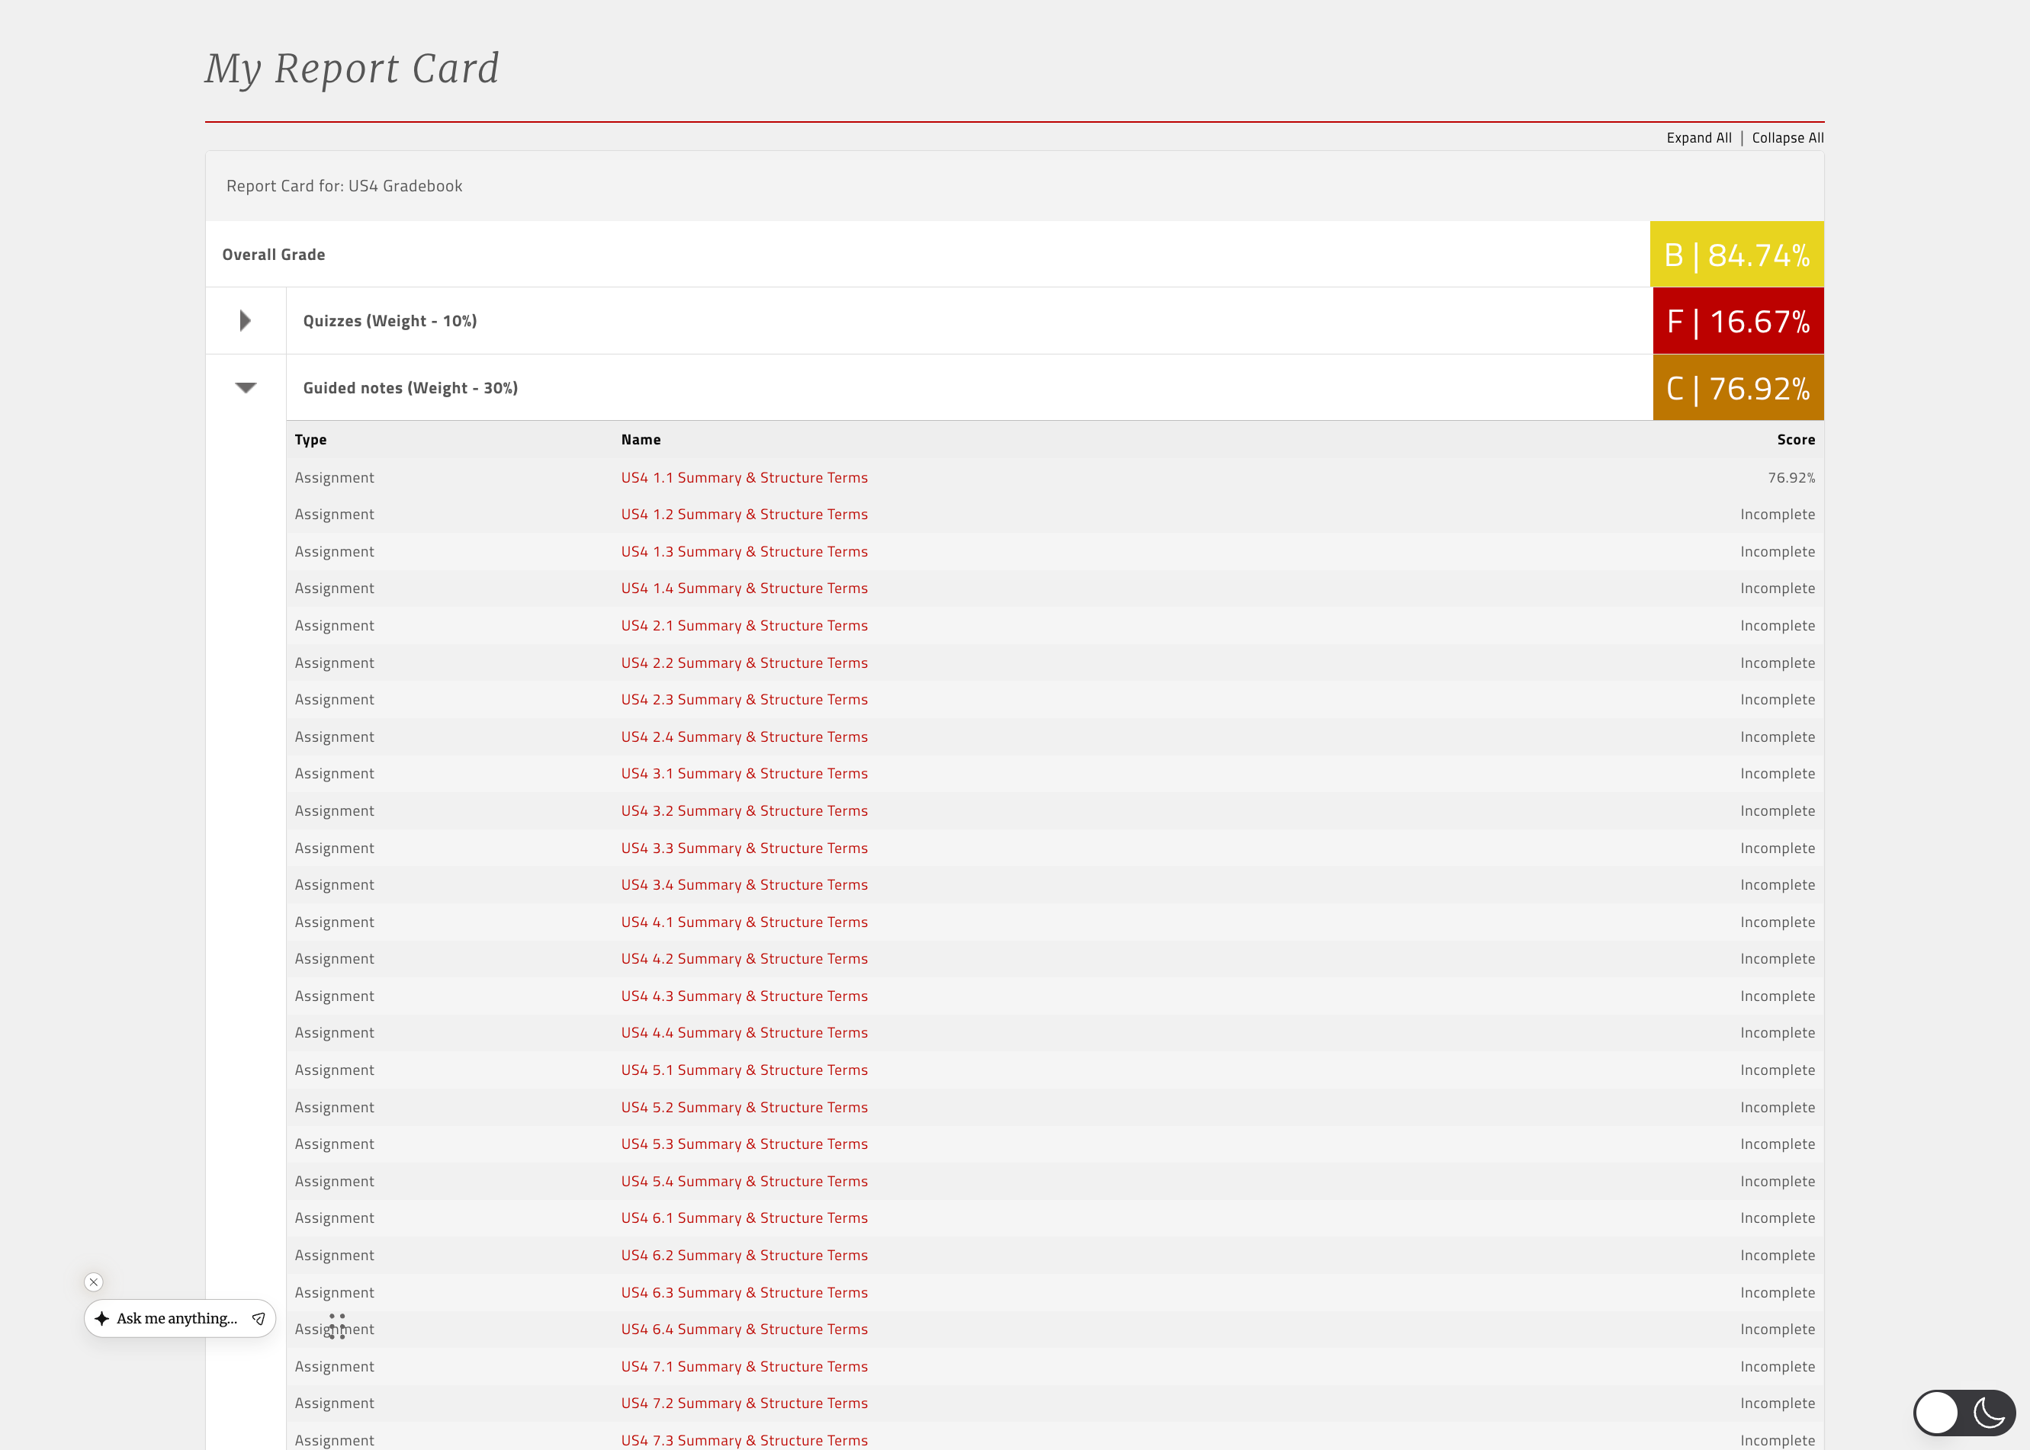
Task: Click the My Report Card title
Action: coord(352,69)
